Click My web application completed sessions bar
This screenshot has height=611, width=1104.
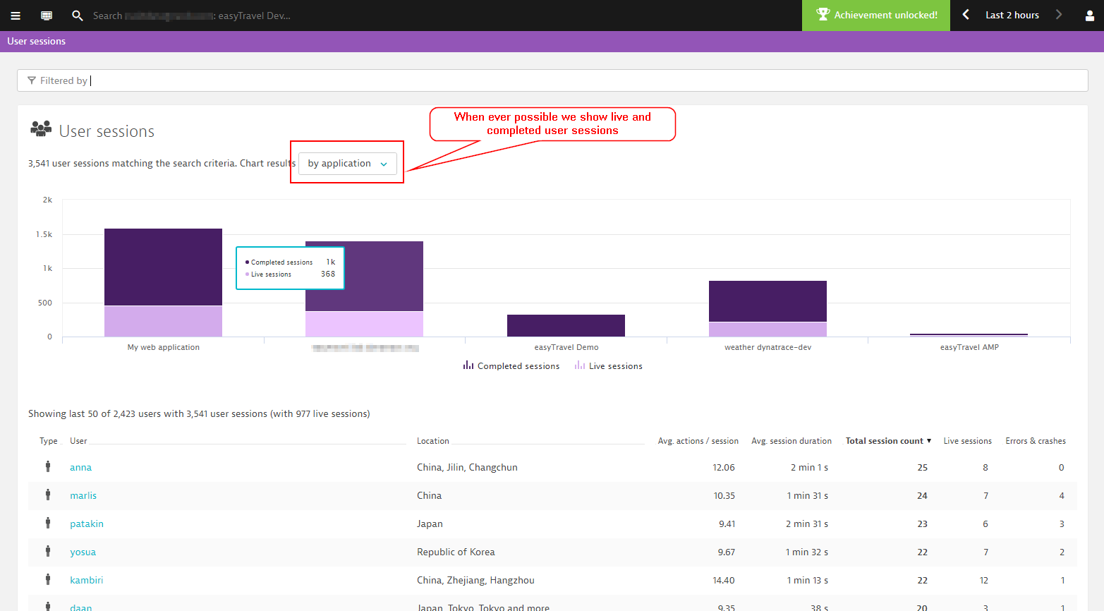(163, 267)
